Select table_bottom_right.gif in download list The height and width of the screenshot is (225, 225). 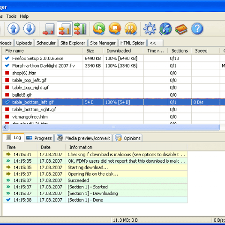(34, 109)
